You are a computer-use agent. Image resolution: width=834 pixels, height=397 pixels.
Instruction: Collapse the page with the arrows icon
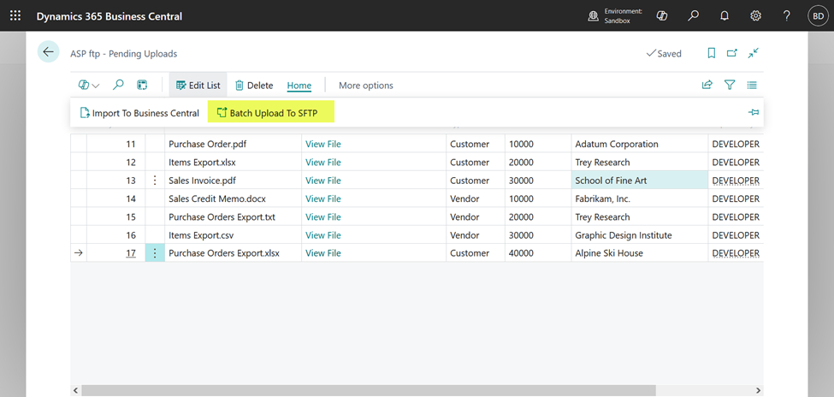pos(753,53)
